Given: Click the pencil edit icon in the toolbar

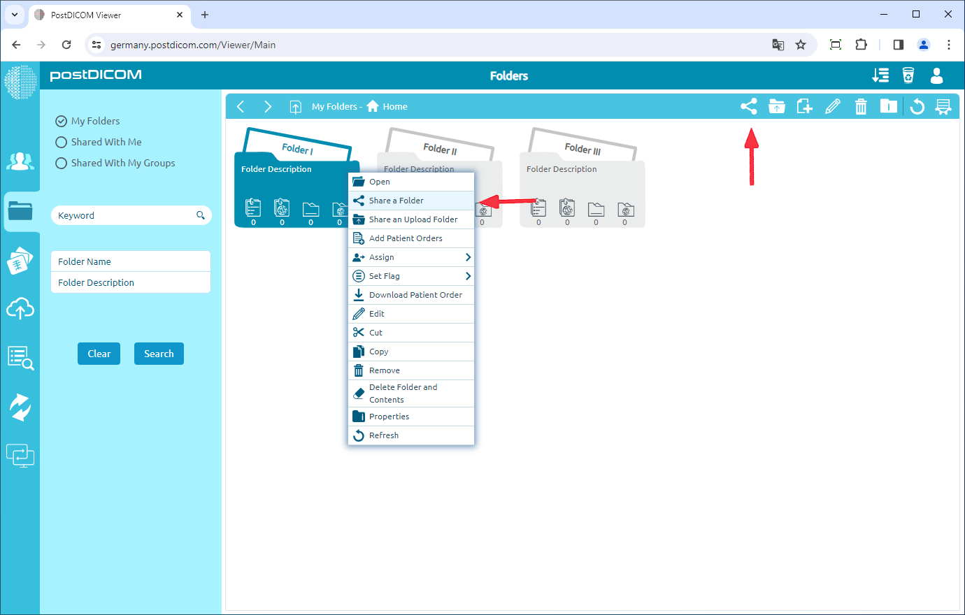Looking at the screenshot, I should [832, 106].
